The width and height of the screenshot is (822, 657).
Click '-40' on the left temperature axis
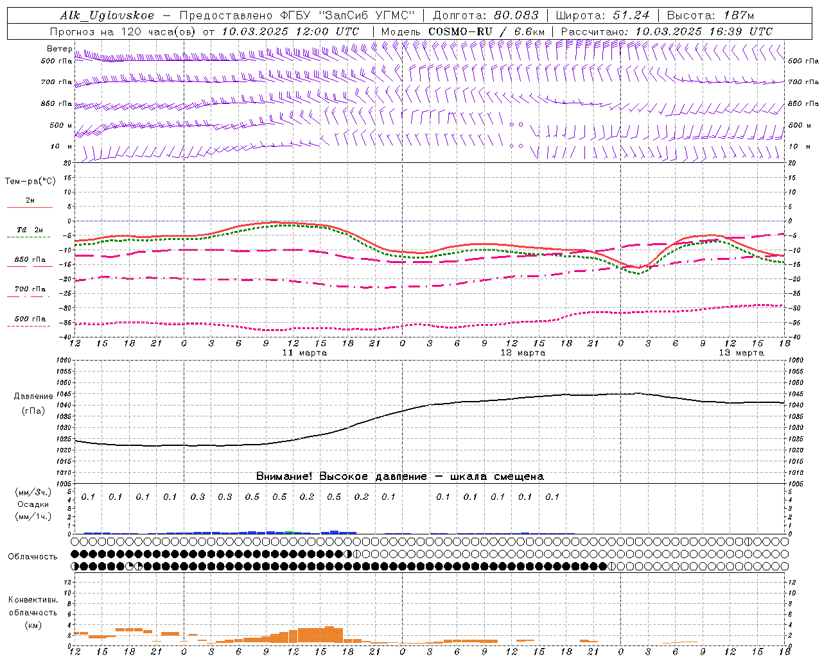coord(66,337)
